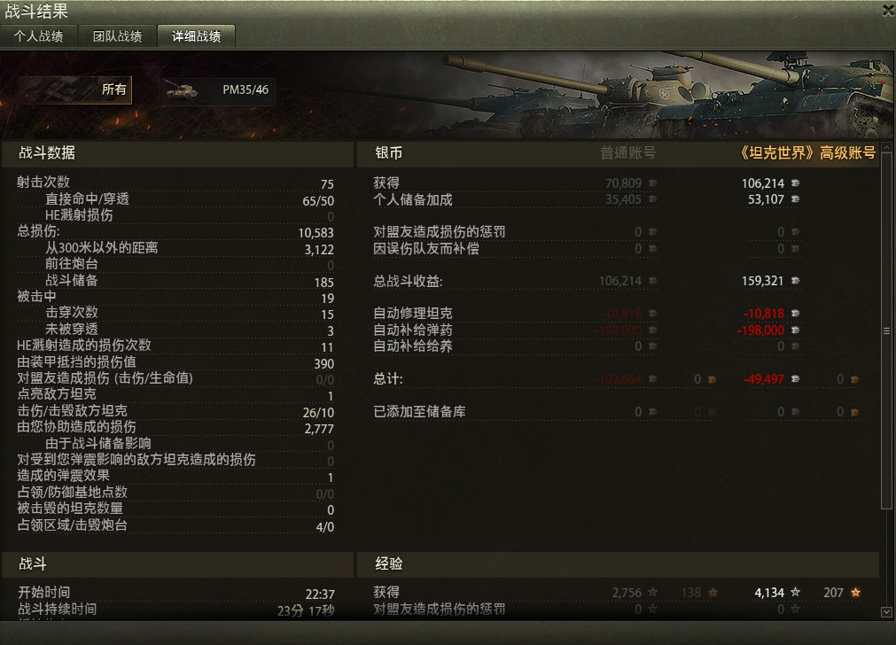Viewport: 896px width, 645px height.
Task: Click the PM35/46 tank thumbnail icon
Action: 181,90
